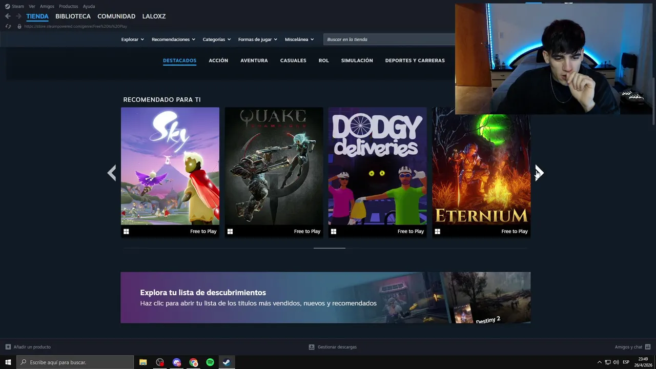Switch to the COMUNIDAD section
The height and width of the screenshot is (369, 656).
click(x=116, y=16)
